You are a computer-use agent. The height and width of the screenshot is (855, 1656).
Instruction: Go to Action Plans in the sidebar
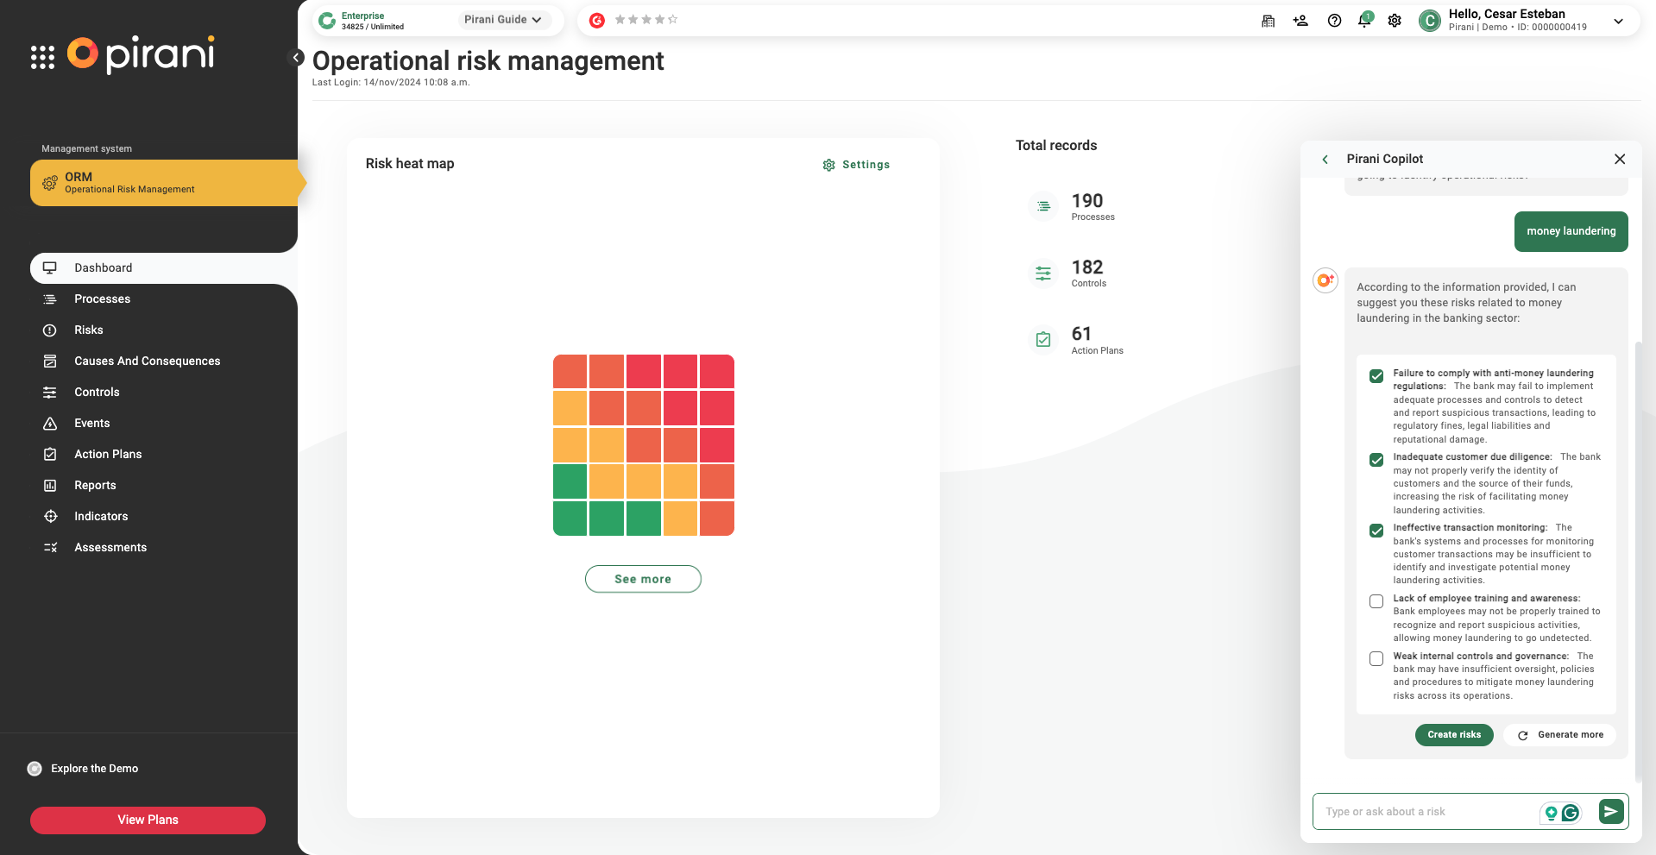[108, 454]
